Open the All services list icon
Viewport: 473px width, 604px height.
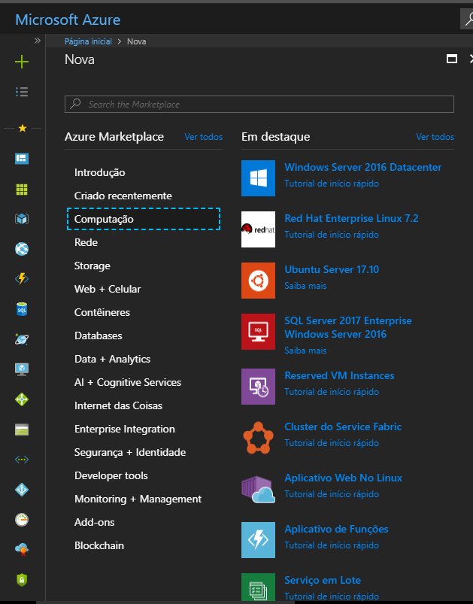[22, 92]
